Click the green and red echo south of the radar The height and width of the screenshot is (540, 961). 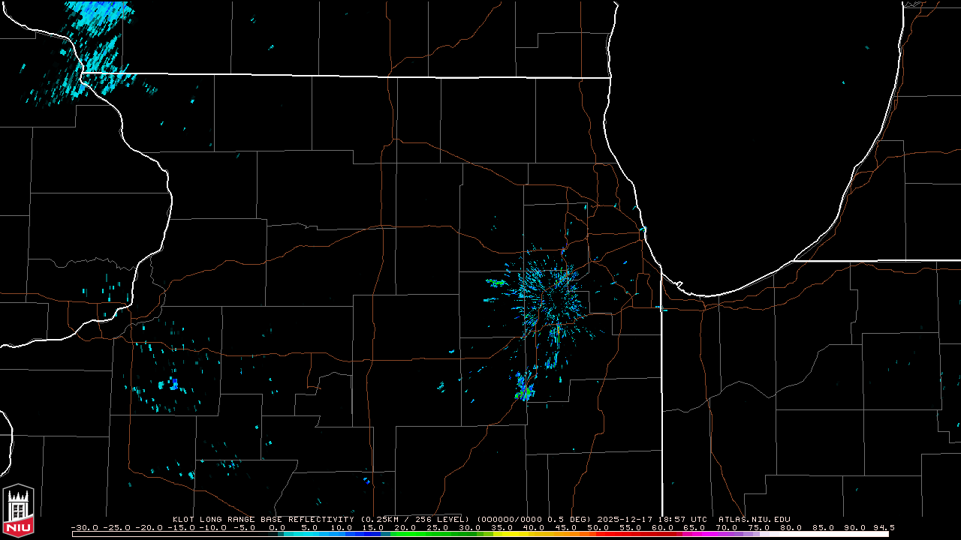tap(525, 392)
